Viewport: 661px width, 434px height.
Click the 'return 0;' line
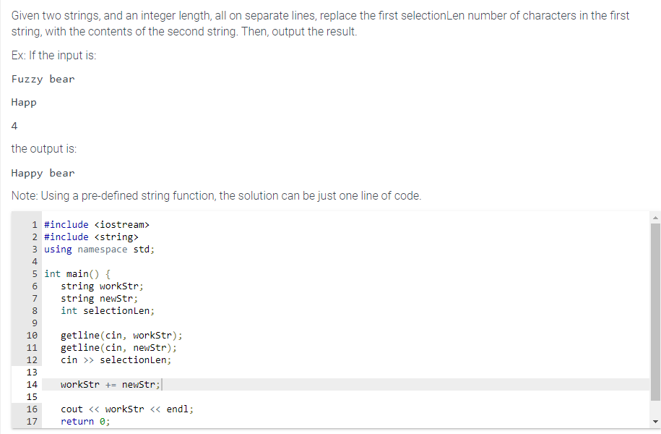click(x=85, y=421)
